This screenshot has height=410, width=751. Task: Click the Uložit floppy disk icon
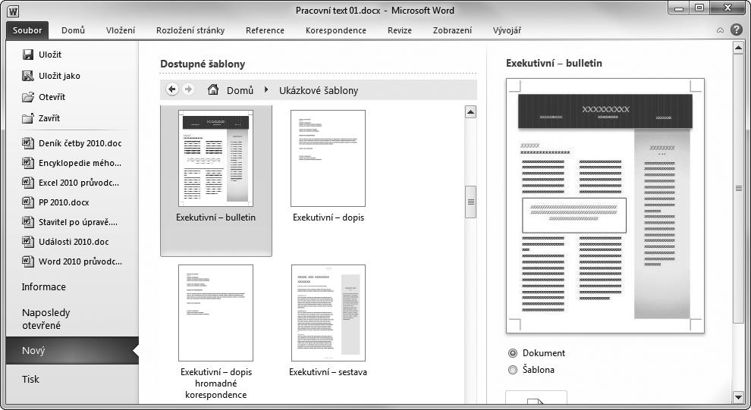[28, 55]
